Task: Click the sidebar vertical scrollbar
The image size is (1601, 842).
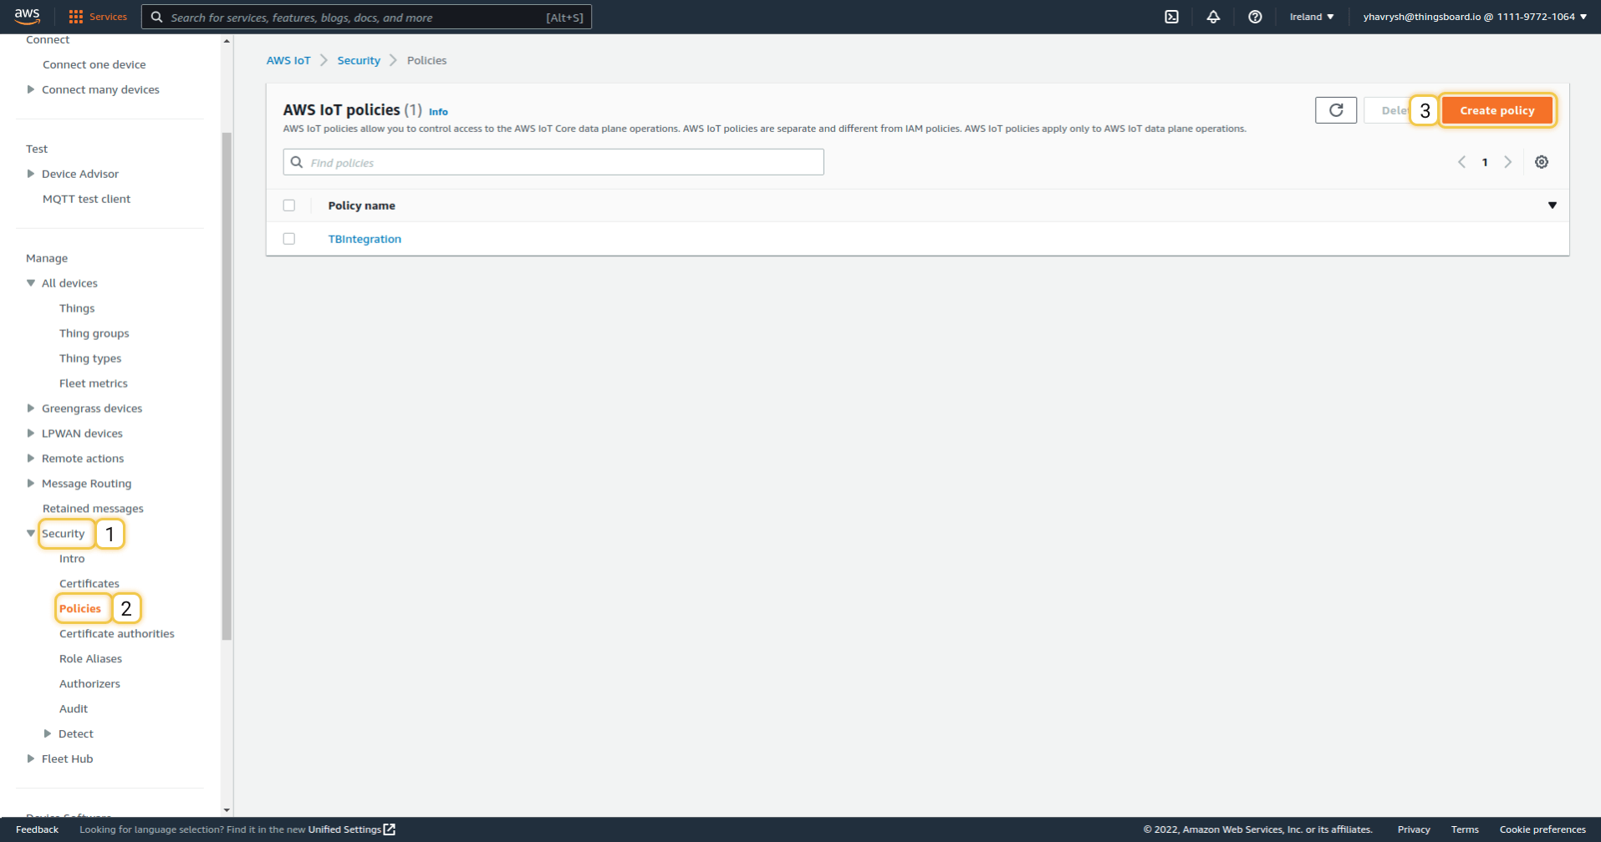Action: [x=227, y=384]
